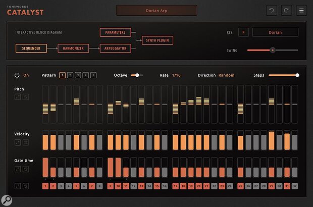
Task: Toggle step 14 on/off button
Action: pos(149,186)
